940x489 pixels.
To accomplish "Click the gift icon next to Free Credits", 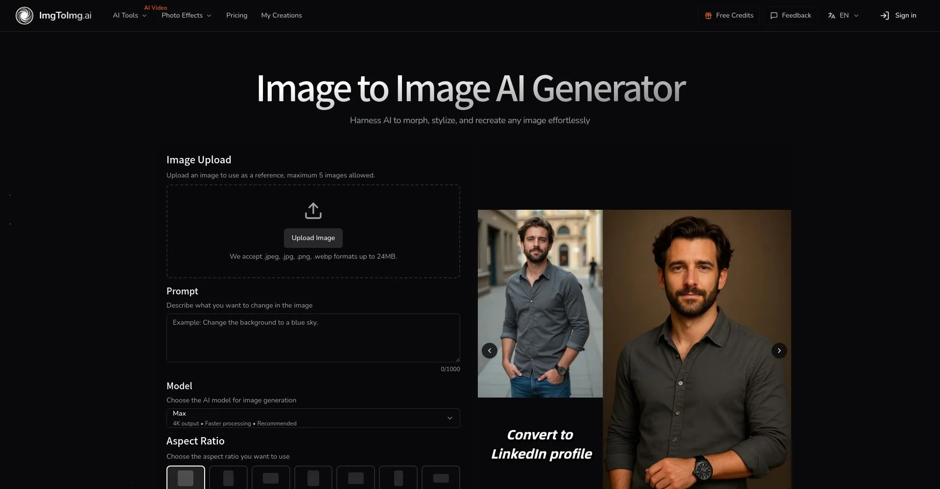I will [x=708, y=15].
